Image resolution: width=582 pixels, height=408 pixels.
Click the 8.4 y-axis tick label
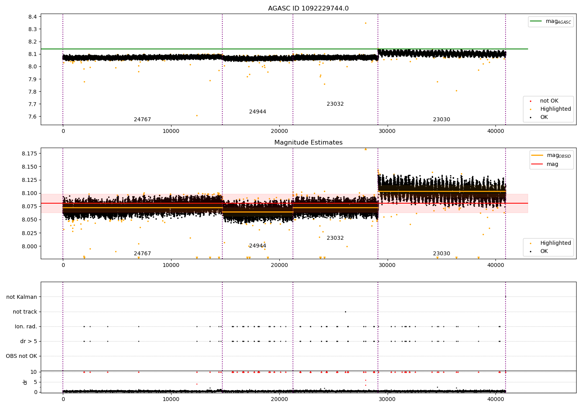coord(33,17)
